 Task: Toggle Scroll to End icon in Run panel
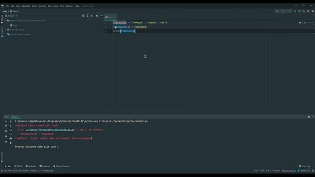coord(11,134)
